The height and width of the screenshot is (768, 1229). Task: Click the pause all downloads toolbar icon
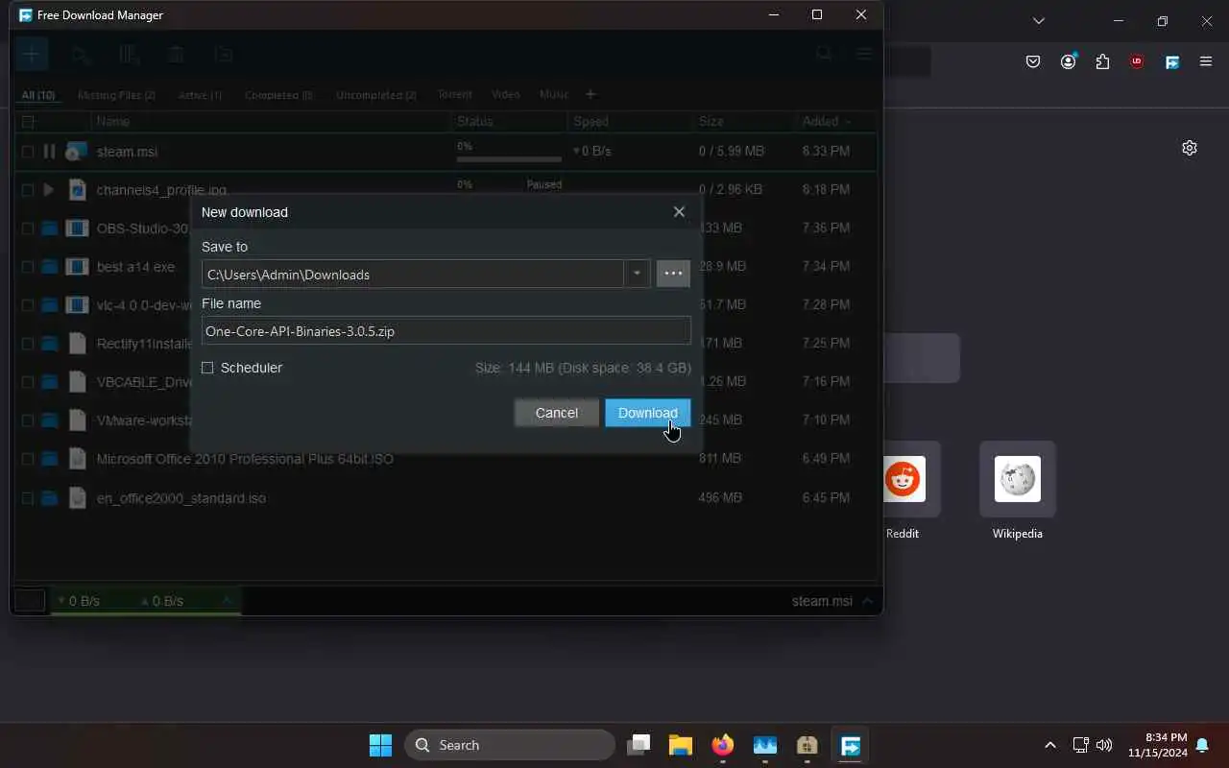click(130, 55)
